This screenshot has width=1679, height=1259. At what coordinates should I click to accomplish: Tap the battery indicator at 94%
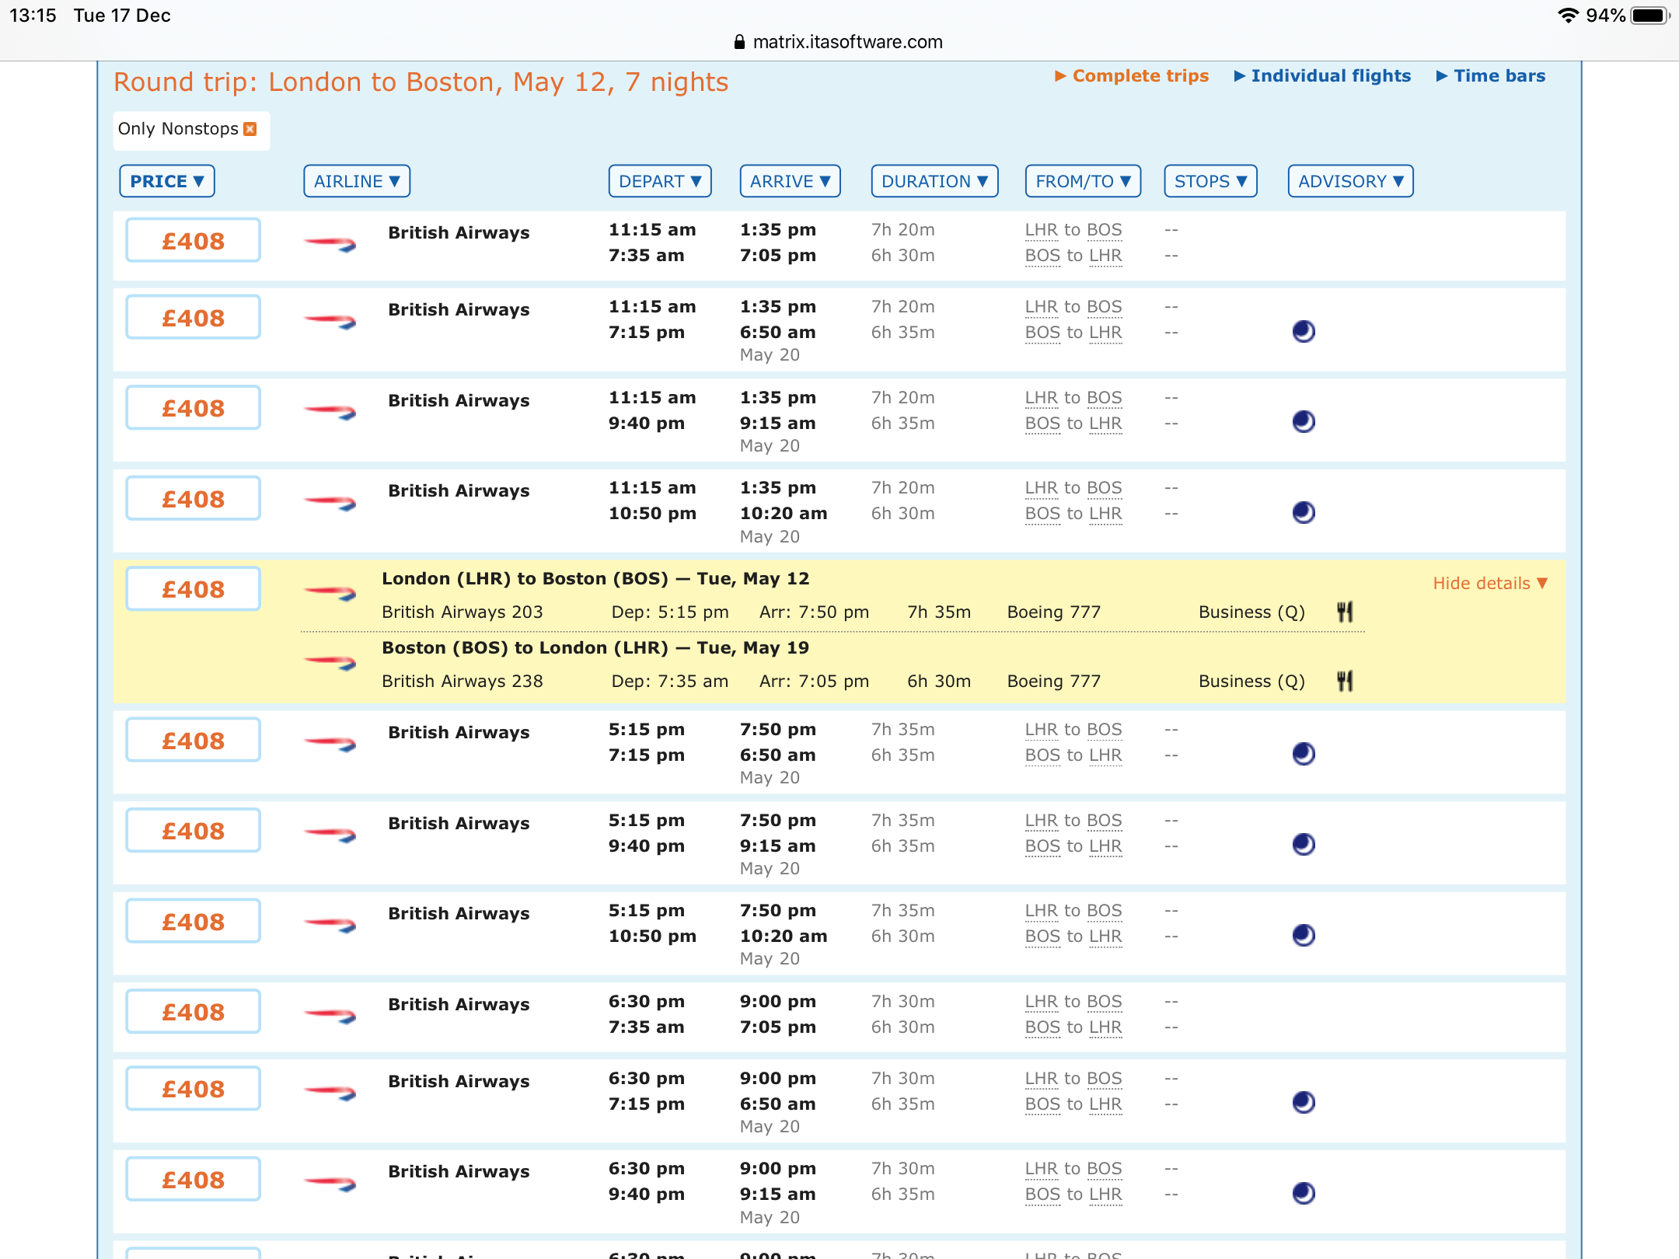coord(1649,16)
